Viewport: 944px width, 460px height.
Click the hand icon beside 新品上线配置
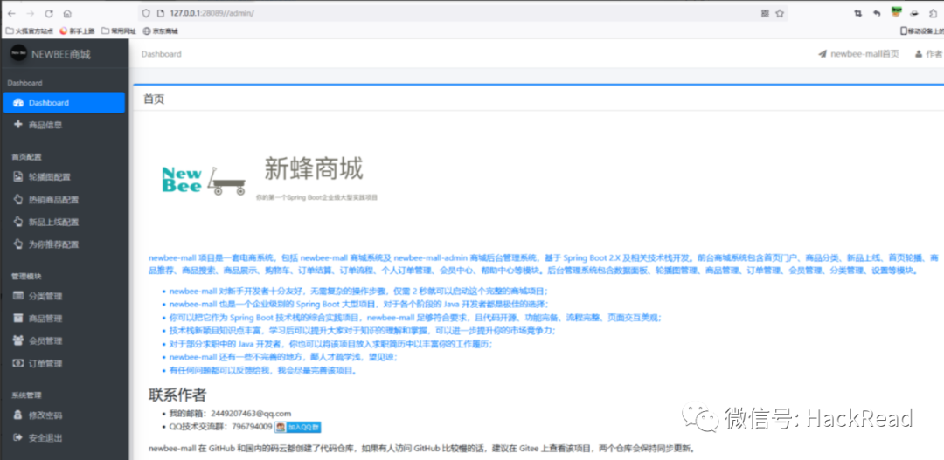(17, 222)
